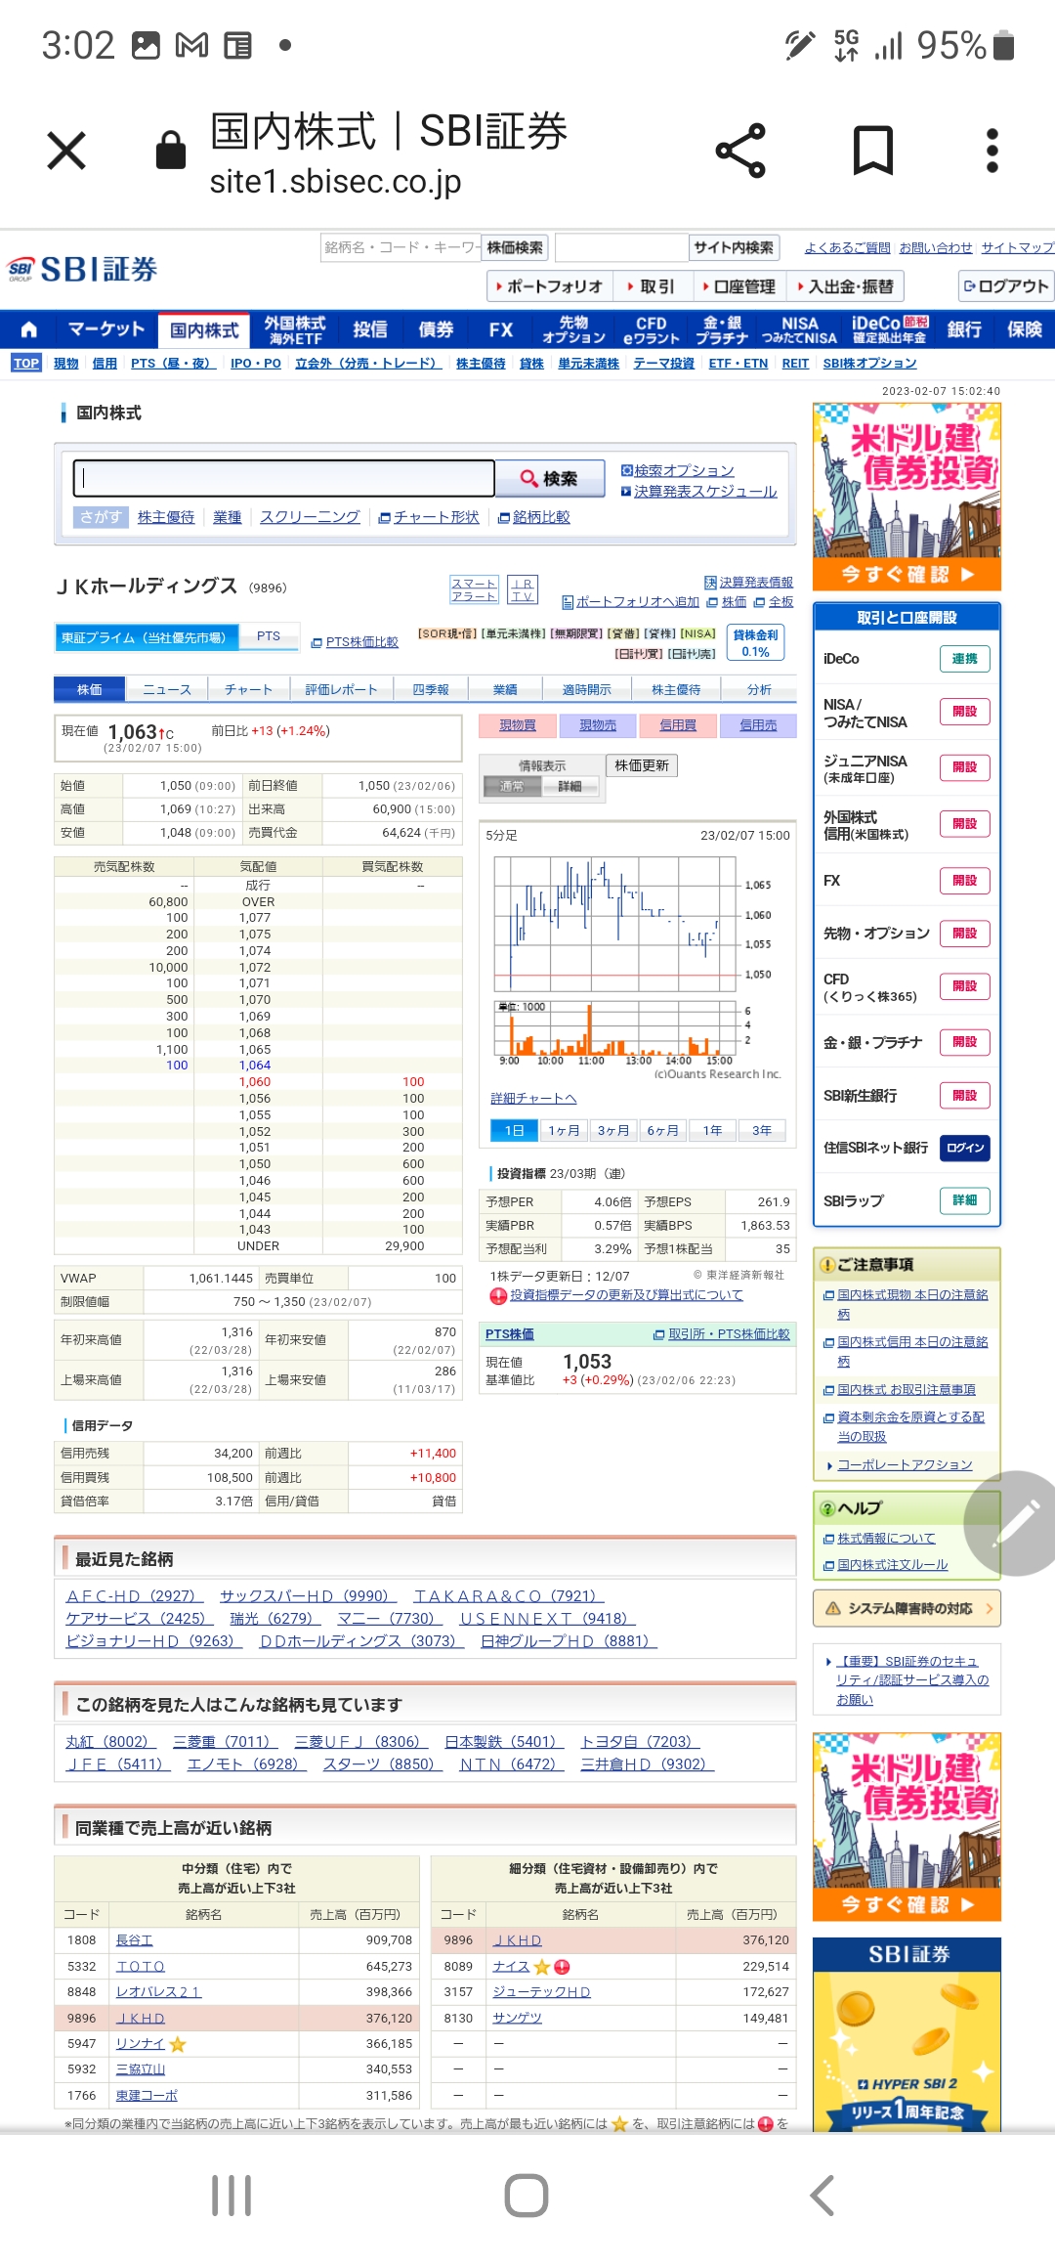This screenshot has height=2264, width=1055.
Task: Switch to マーケット tab
Action: pos(105,329)
